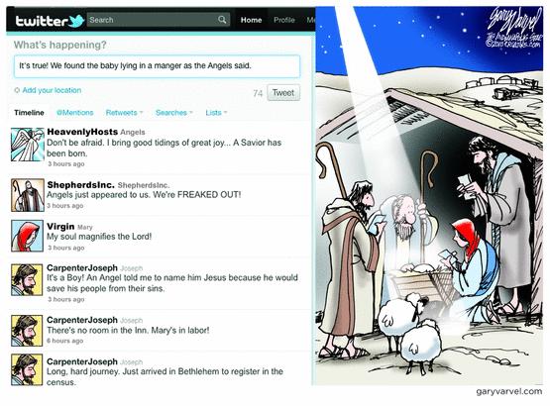Go to Home in the top bar
Image resolution: width=550 pixels, height=406 pixels.
tap(251, 20)
